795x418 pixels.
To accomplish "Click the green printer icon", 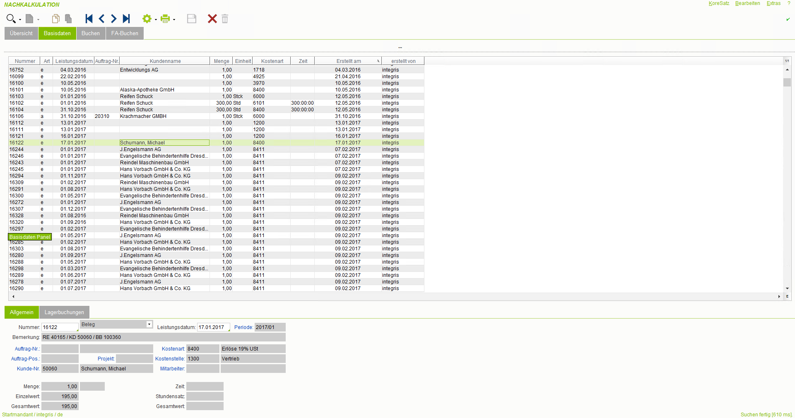I will [x=165, y=19].
